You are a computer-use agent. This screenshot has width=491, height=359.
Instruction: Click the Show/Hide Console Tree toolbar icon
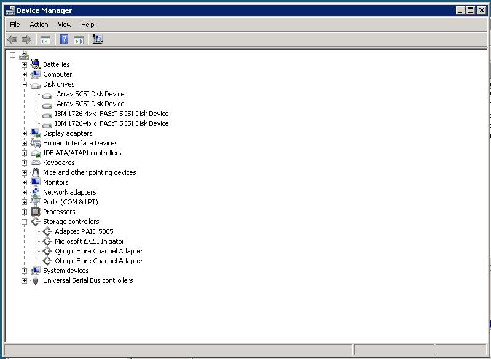(45, 40)
